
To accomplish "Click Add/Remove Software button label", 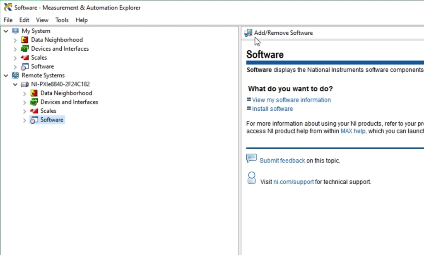I will click(x=283, y=33).
